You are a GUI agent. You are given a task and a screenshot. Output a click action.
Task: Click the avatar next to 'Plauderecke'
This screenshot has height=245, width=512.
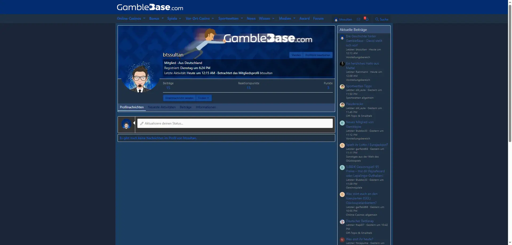click(342, 105)
